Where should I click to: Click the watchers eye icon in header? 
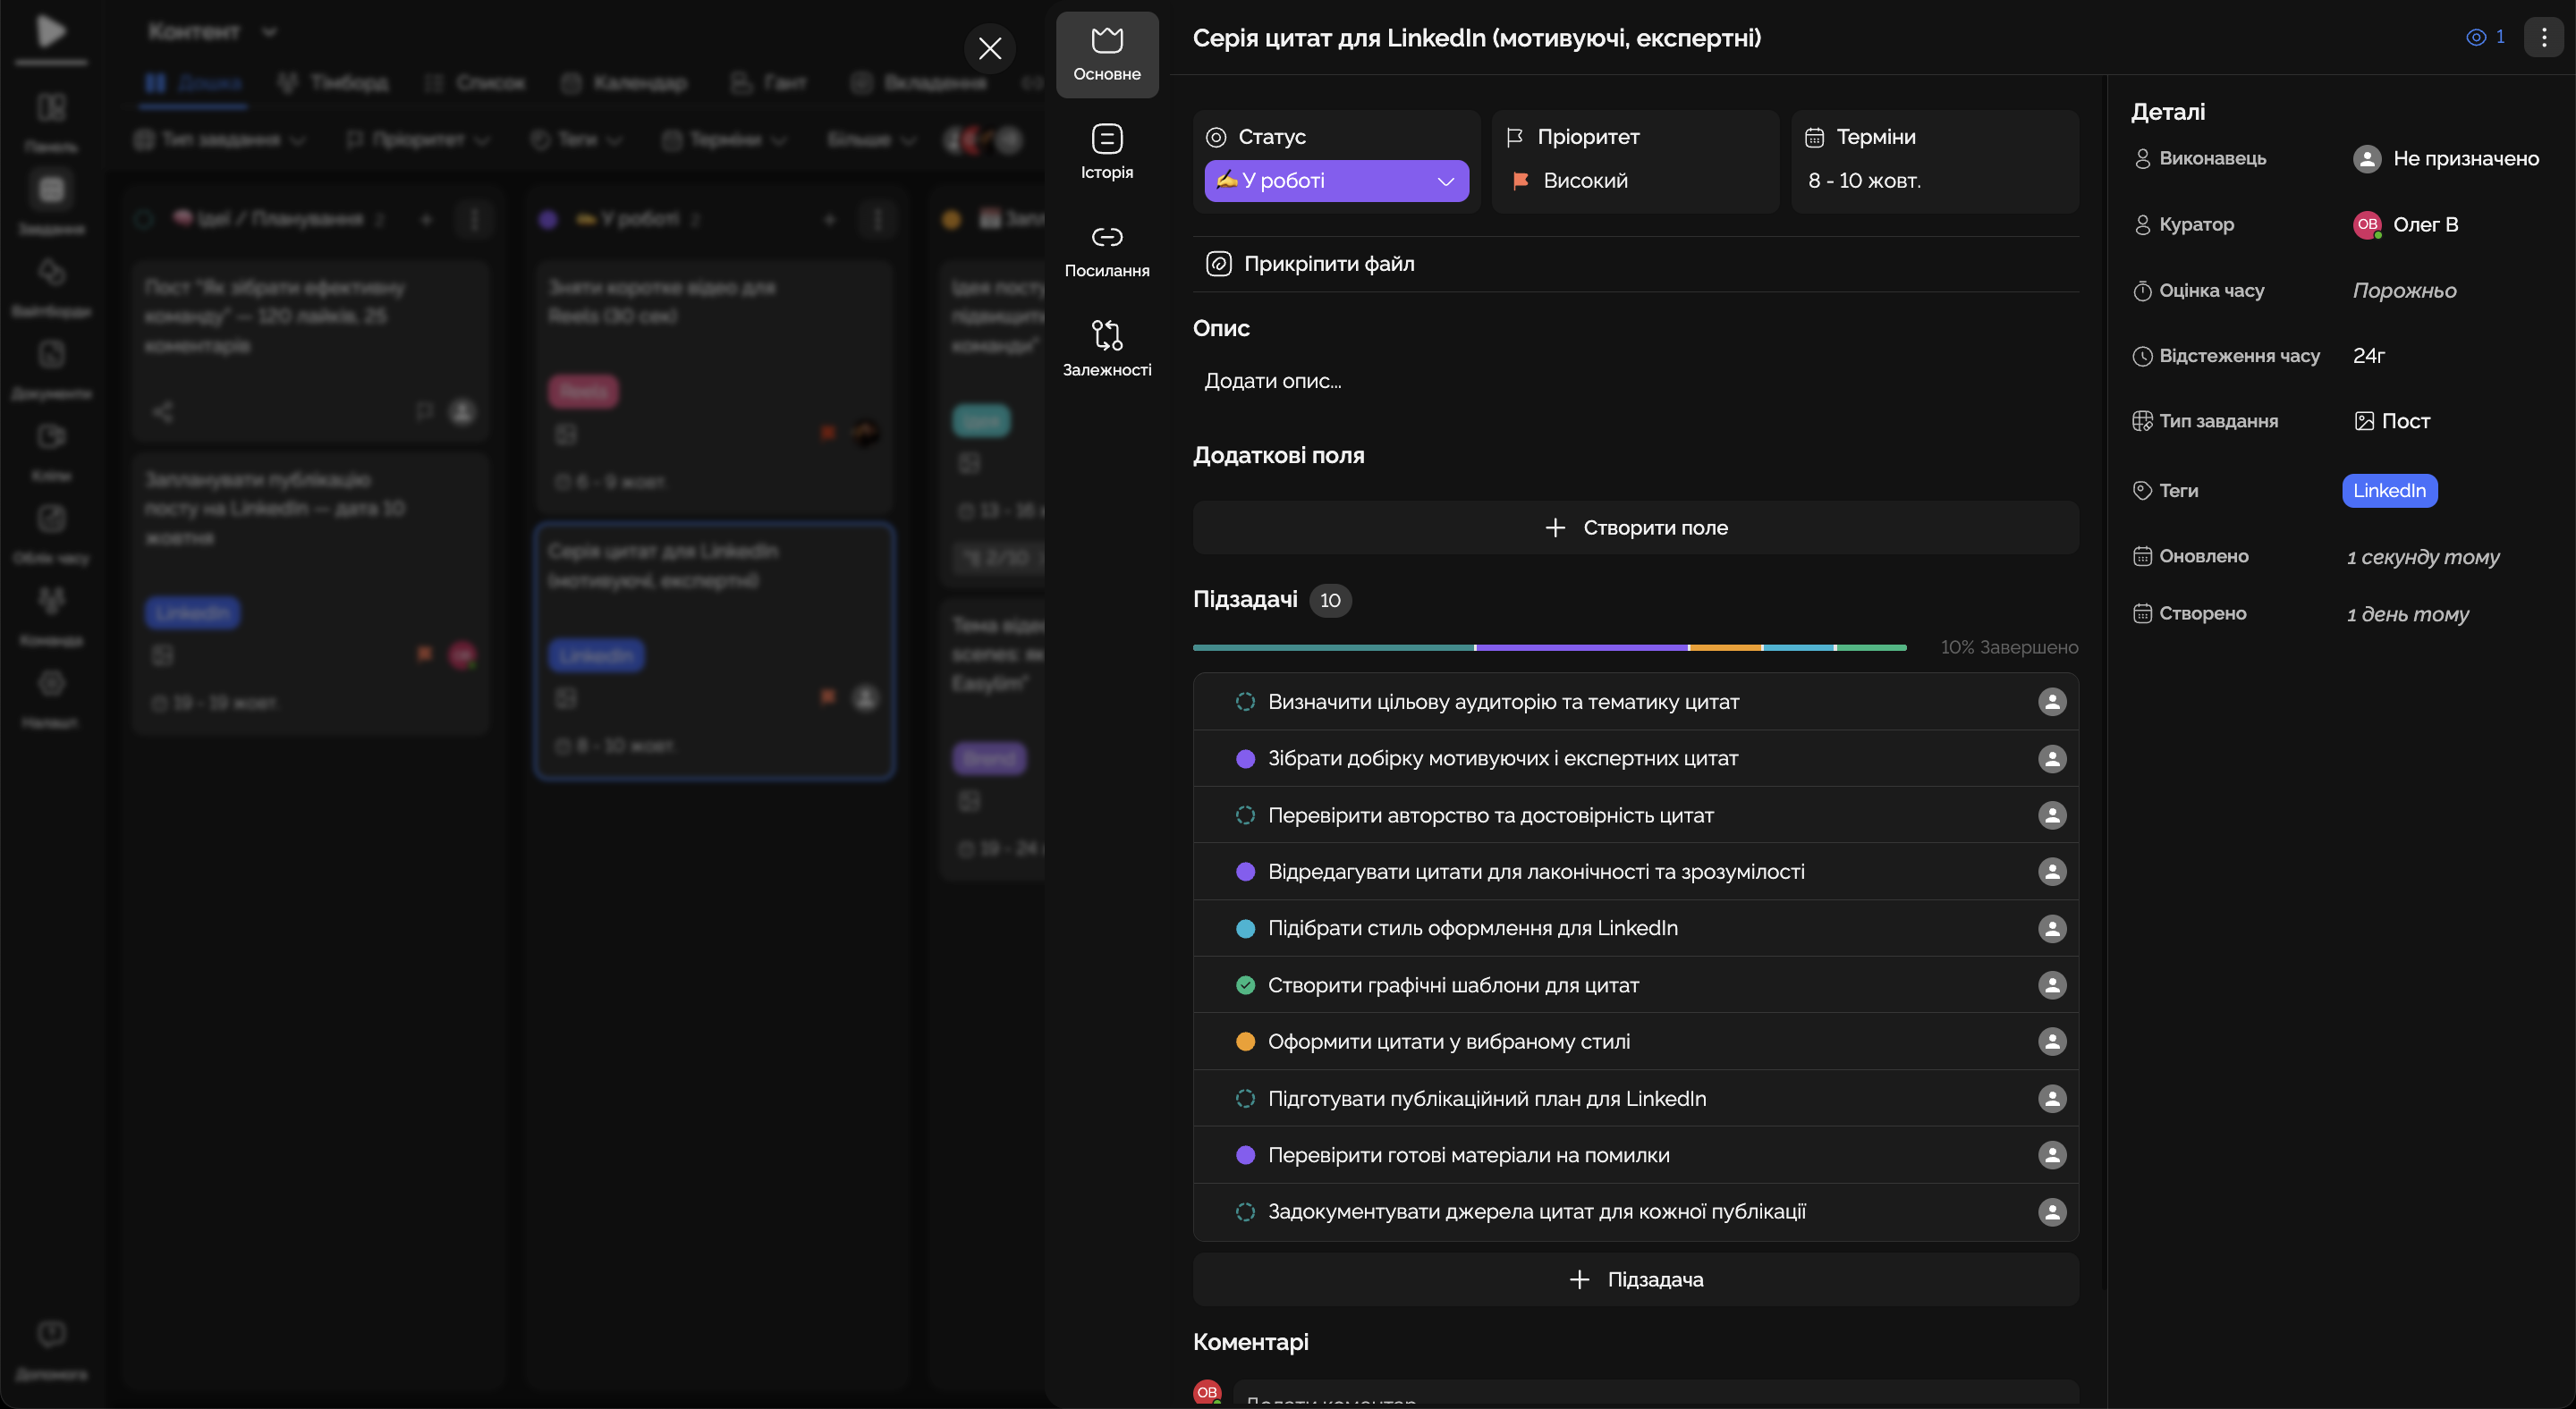click(2476, 38)
